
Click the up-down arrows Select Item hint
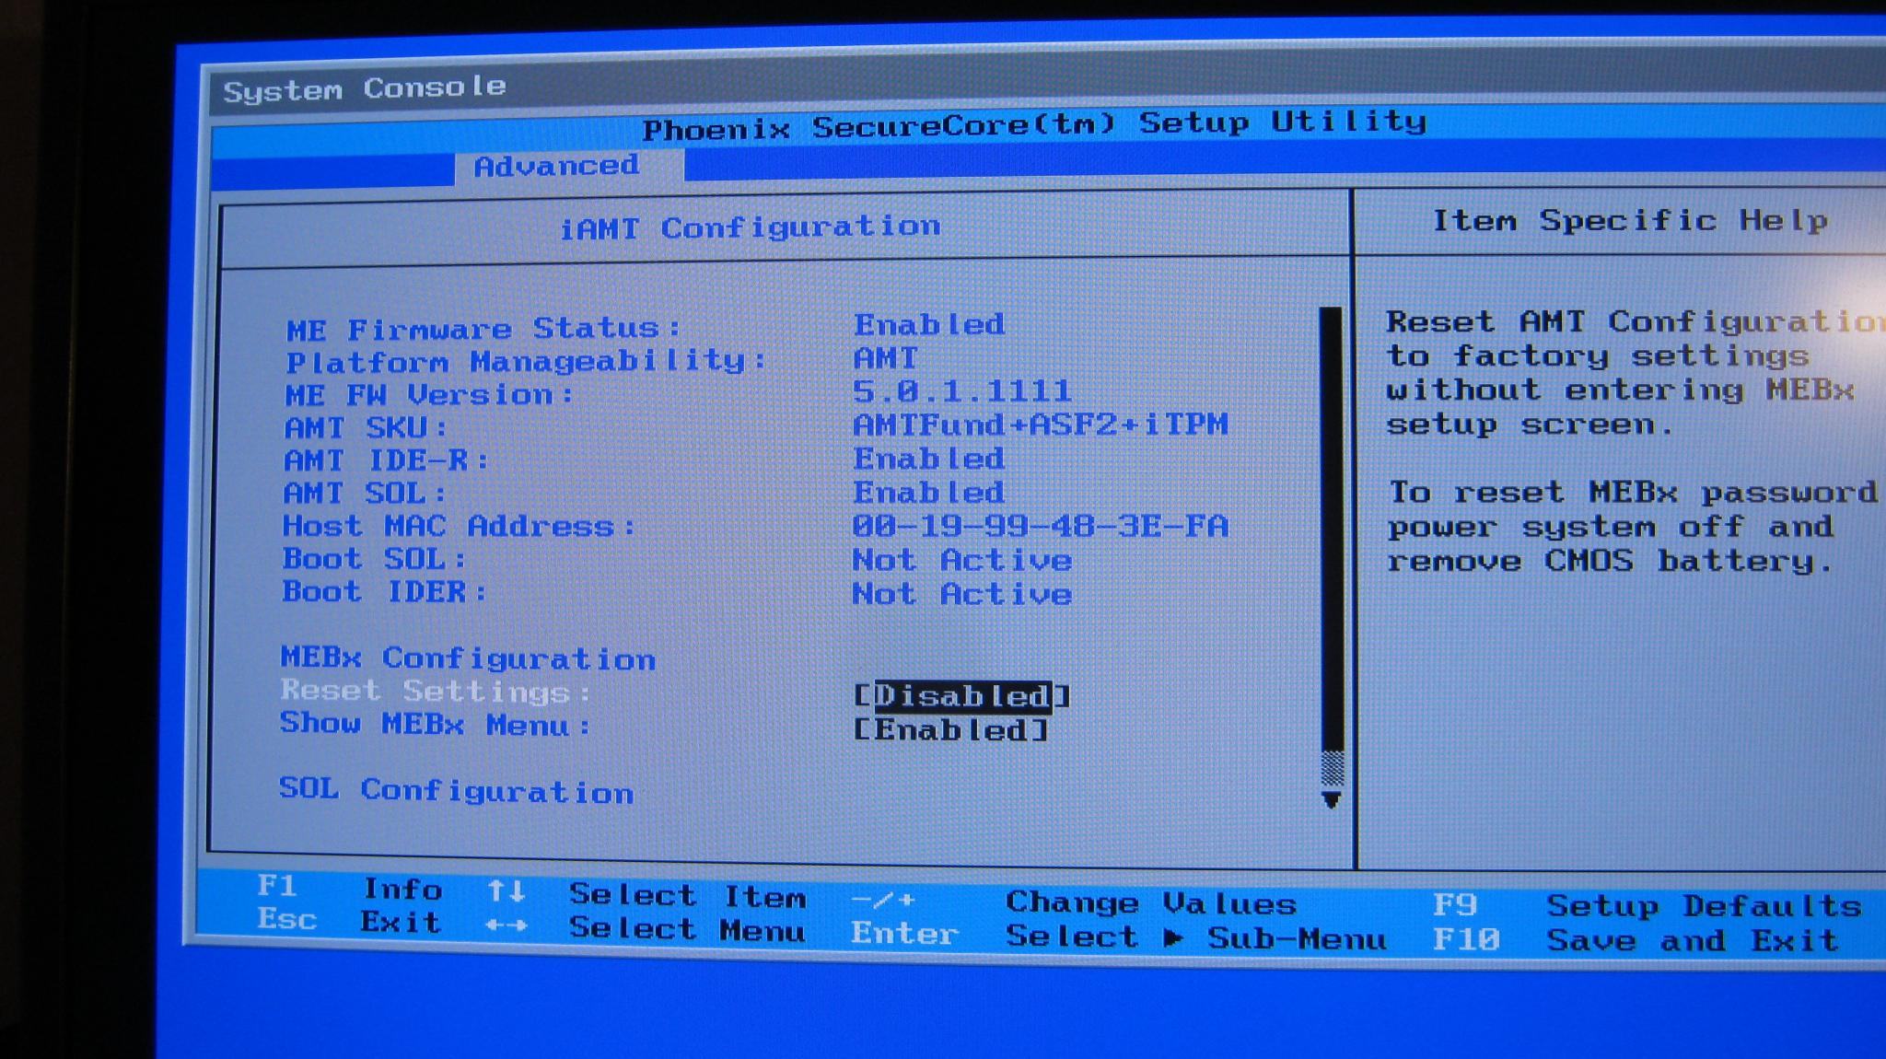point(646,894)
